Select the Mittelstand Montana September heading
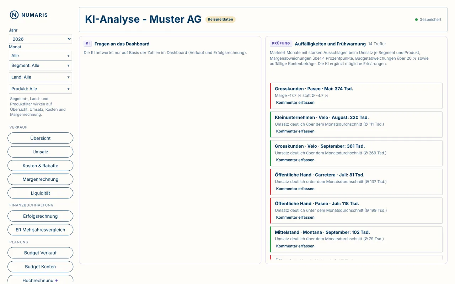The image size is (455, 284). 322,233
